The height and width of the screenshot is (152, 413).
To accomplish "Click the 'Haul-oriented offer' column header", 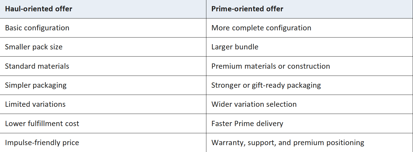I will [x=103, y=9].
